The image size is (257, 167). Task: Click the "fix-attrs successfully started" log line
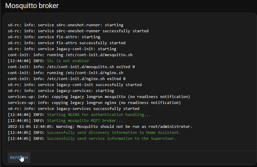pyautogui.click(x=66, y=43)
